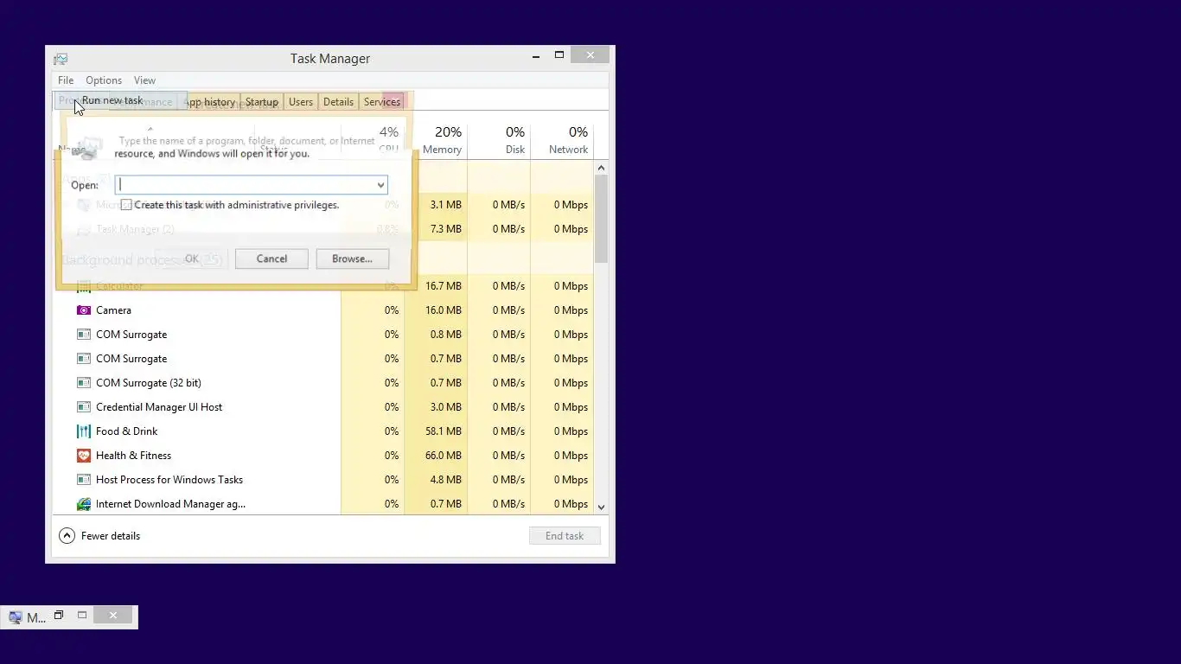Select the Credential Manager UI Host process

pos(324,407)
